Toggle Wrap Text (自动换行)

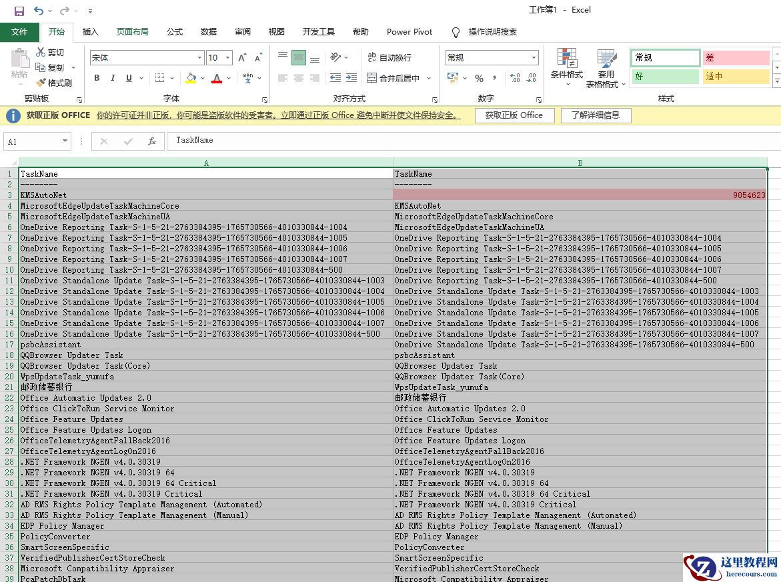[x=388, y=58]
